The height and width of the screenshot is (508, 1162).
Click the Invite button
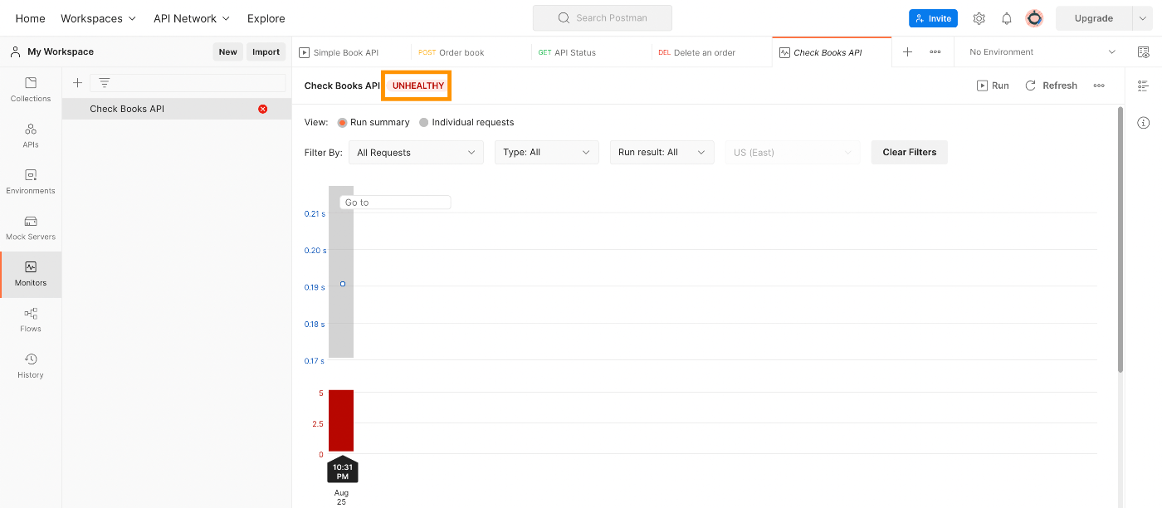point(933,18)
